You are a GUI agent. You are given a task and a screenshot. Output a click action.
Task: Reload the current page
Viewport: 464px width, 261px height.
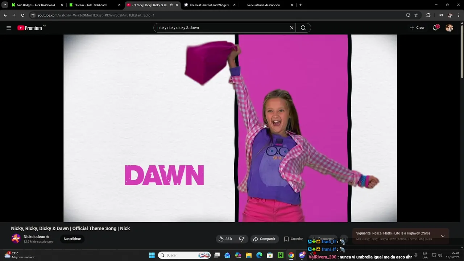pyautogui.click(x=22, y=15)
